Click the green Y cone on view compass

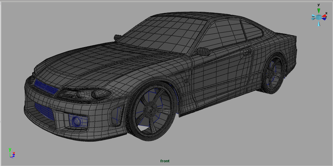pos(318,11)
